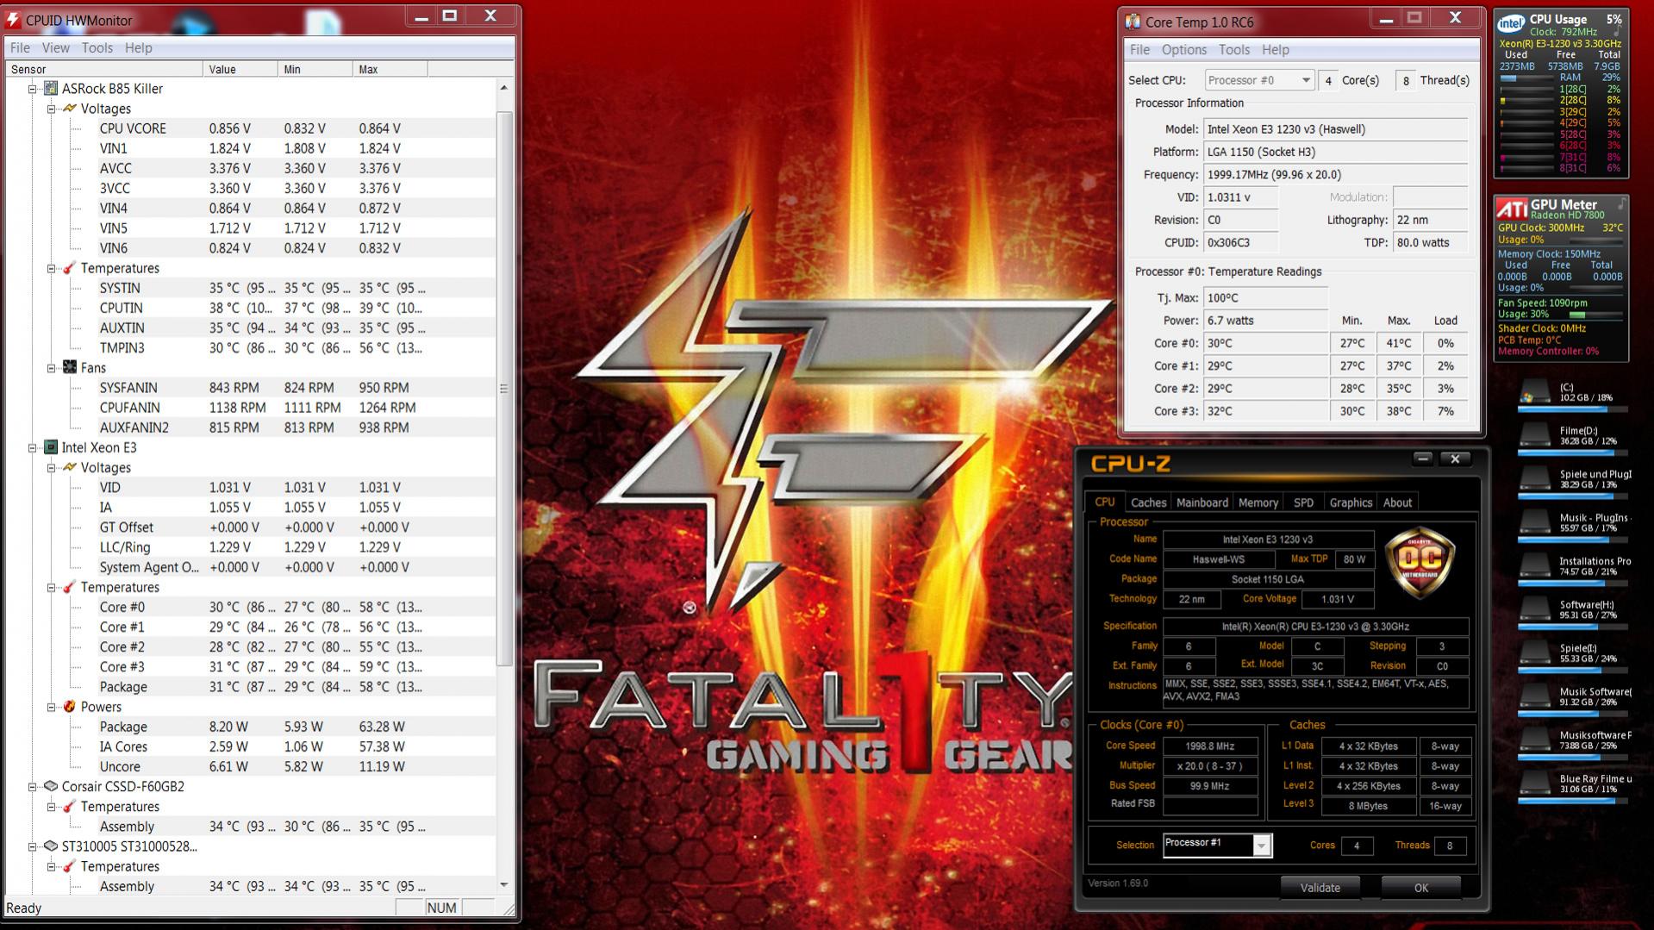Switch to CPU-Z Caches tab
Image resolution: width=1654 pixels, height=930 pixels.
coord(1148,502)
